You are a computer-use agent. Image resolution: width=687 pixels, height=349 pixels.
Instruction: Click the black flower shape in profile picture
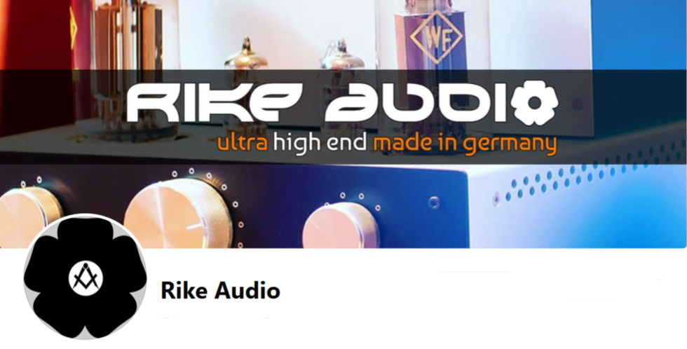(x=86, y=278)
